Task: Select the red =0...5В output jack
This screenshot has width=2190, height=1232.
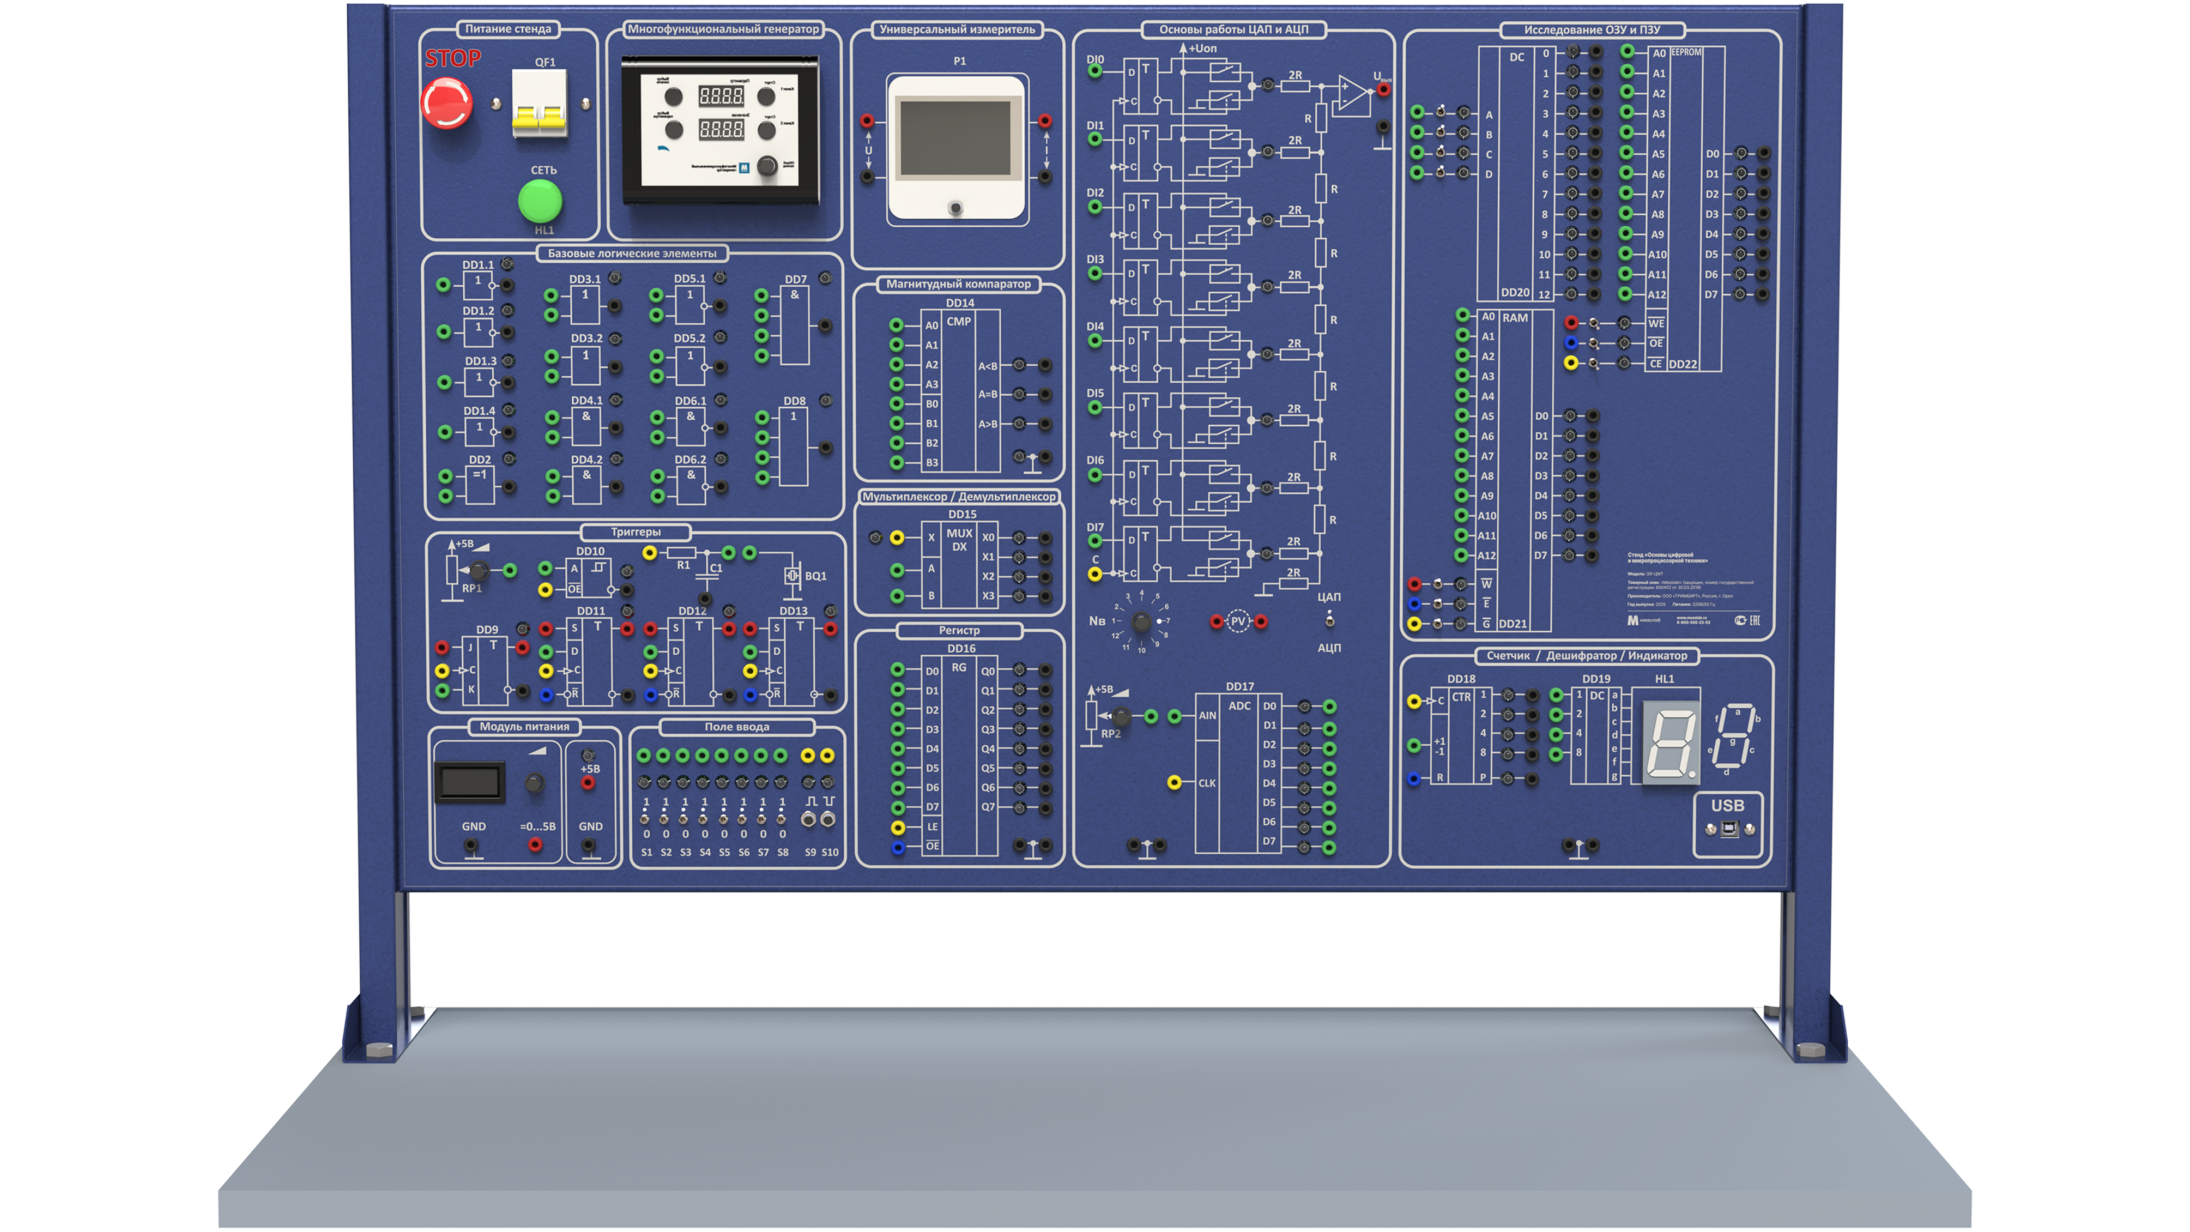Action: (536, 844)
